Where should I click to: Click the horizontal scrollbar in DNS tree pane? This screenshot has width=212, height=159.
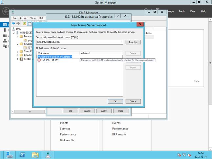pyautogui.click(x=30, y=111)
